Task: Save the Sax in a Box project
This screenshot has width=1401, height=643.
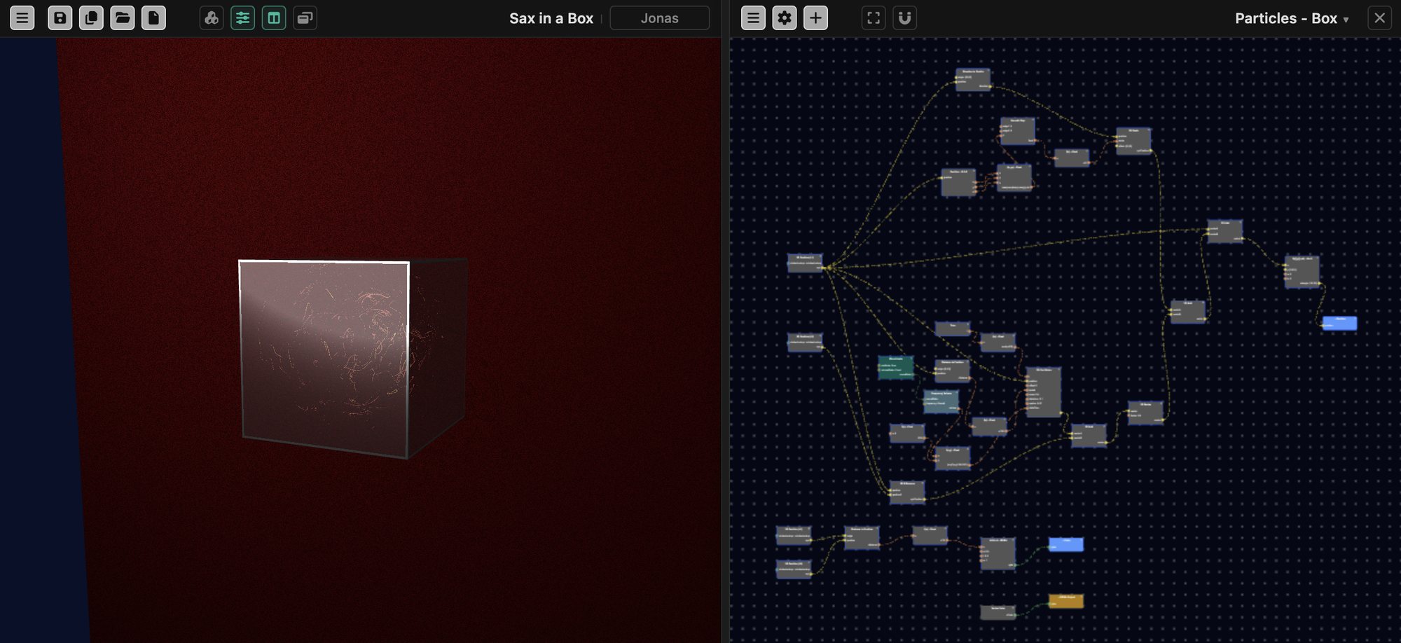Action: (60, 18)
